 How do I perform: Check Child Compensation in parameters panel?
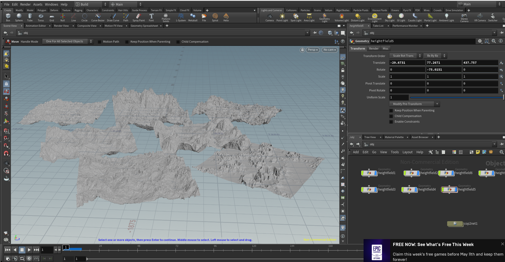[x=391, y=116]
